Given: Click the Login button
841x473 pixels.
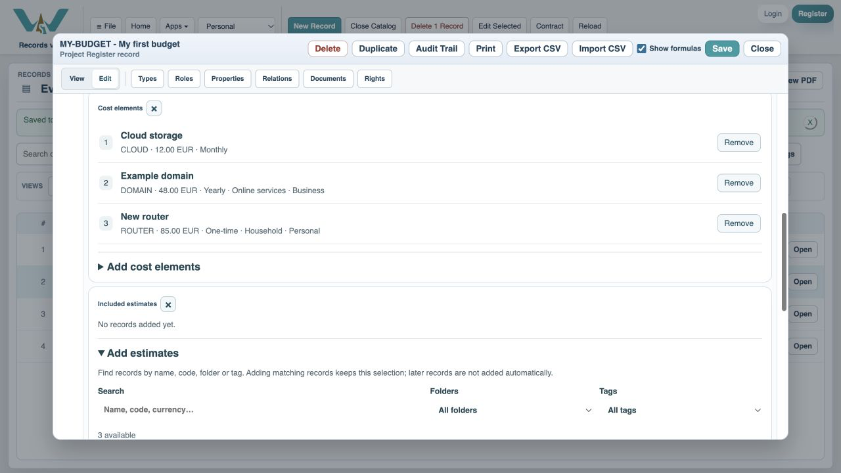Looking at the screenshot, I should point(773,14).
